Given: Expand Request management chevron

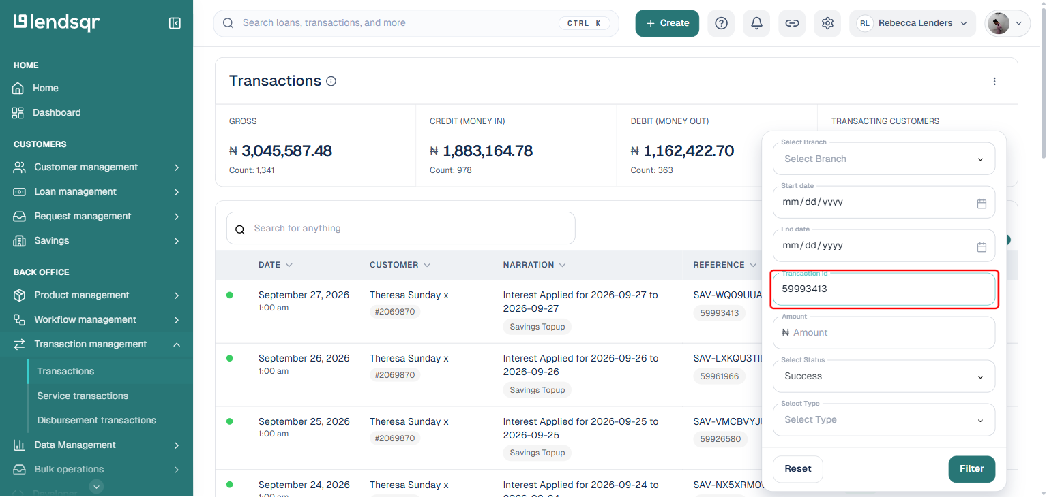Looking at the screenshot, I should coord(177,217).
